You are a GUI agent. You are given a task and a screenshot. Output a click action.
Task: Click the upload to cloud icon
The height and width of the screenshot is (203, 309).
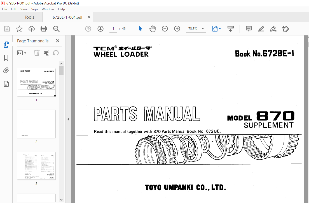coord(32,29)
